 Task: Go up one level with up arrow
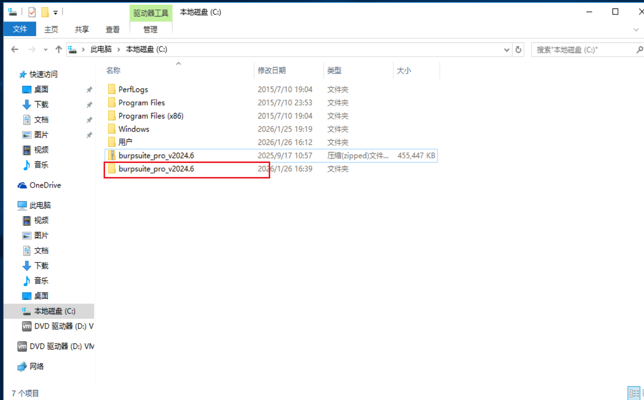pos(59,49)
